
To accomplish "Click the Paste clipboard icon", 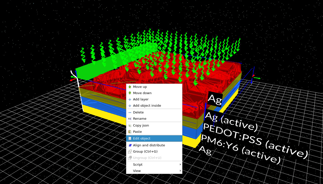I will pos(130,132).
